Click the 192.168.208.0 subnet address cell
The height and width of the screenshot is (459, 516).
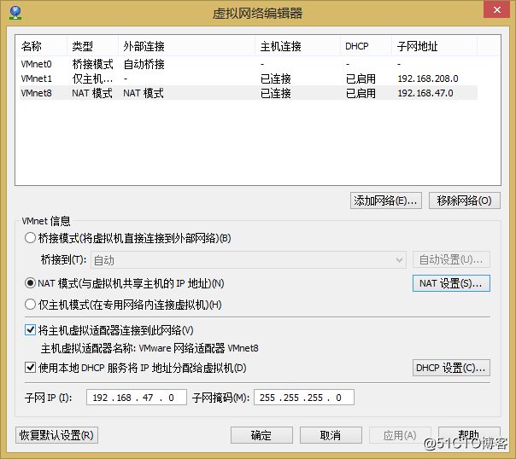point(428,78)
